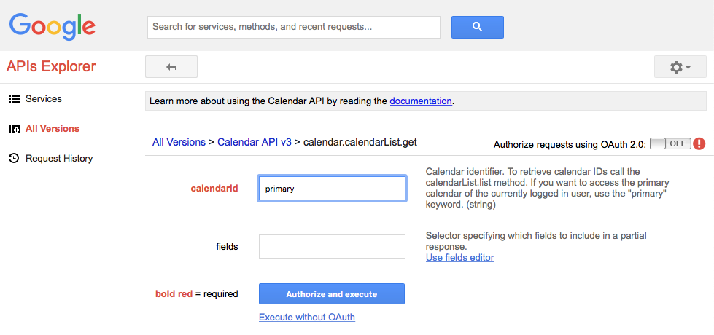Click the back arrow button
The image size is (714, 335).
click(171, 67)
